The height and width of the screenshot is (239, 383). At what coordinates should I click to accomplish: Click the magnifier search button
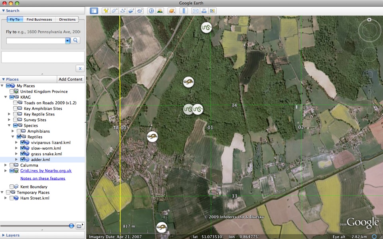(75, 41)
